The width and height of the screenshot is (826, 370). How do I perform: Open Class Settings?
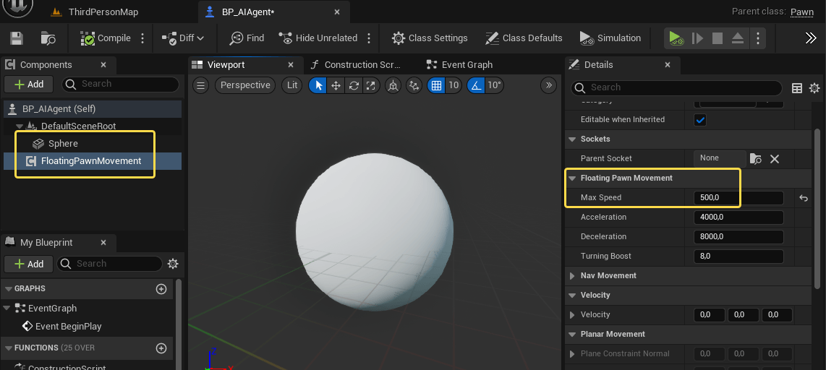[430, 38]
